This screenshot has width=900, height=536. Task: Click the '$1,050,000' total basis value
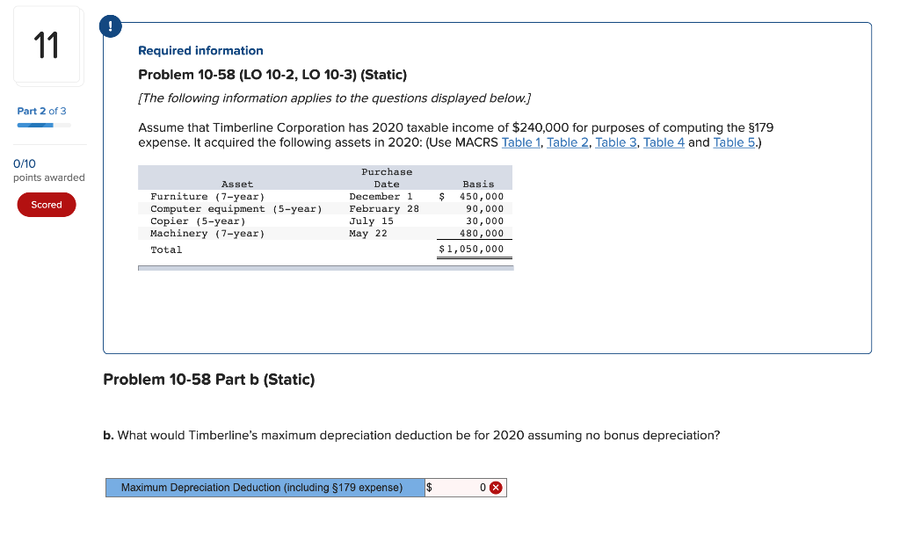click(x=471, y=249)
